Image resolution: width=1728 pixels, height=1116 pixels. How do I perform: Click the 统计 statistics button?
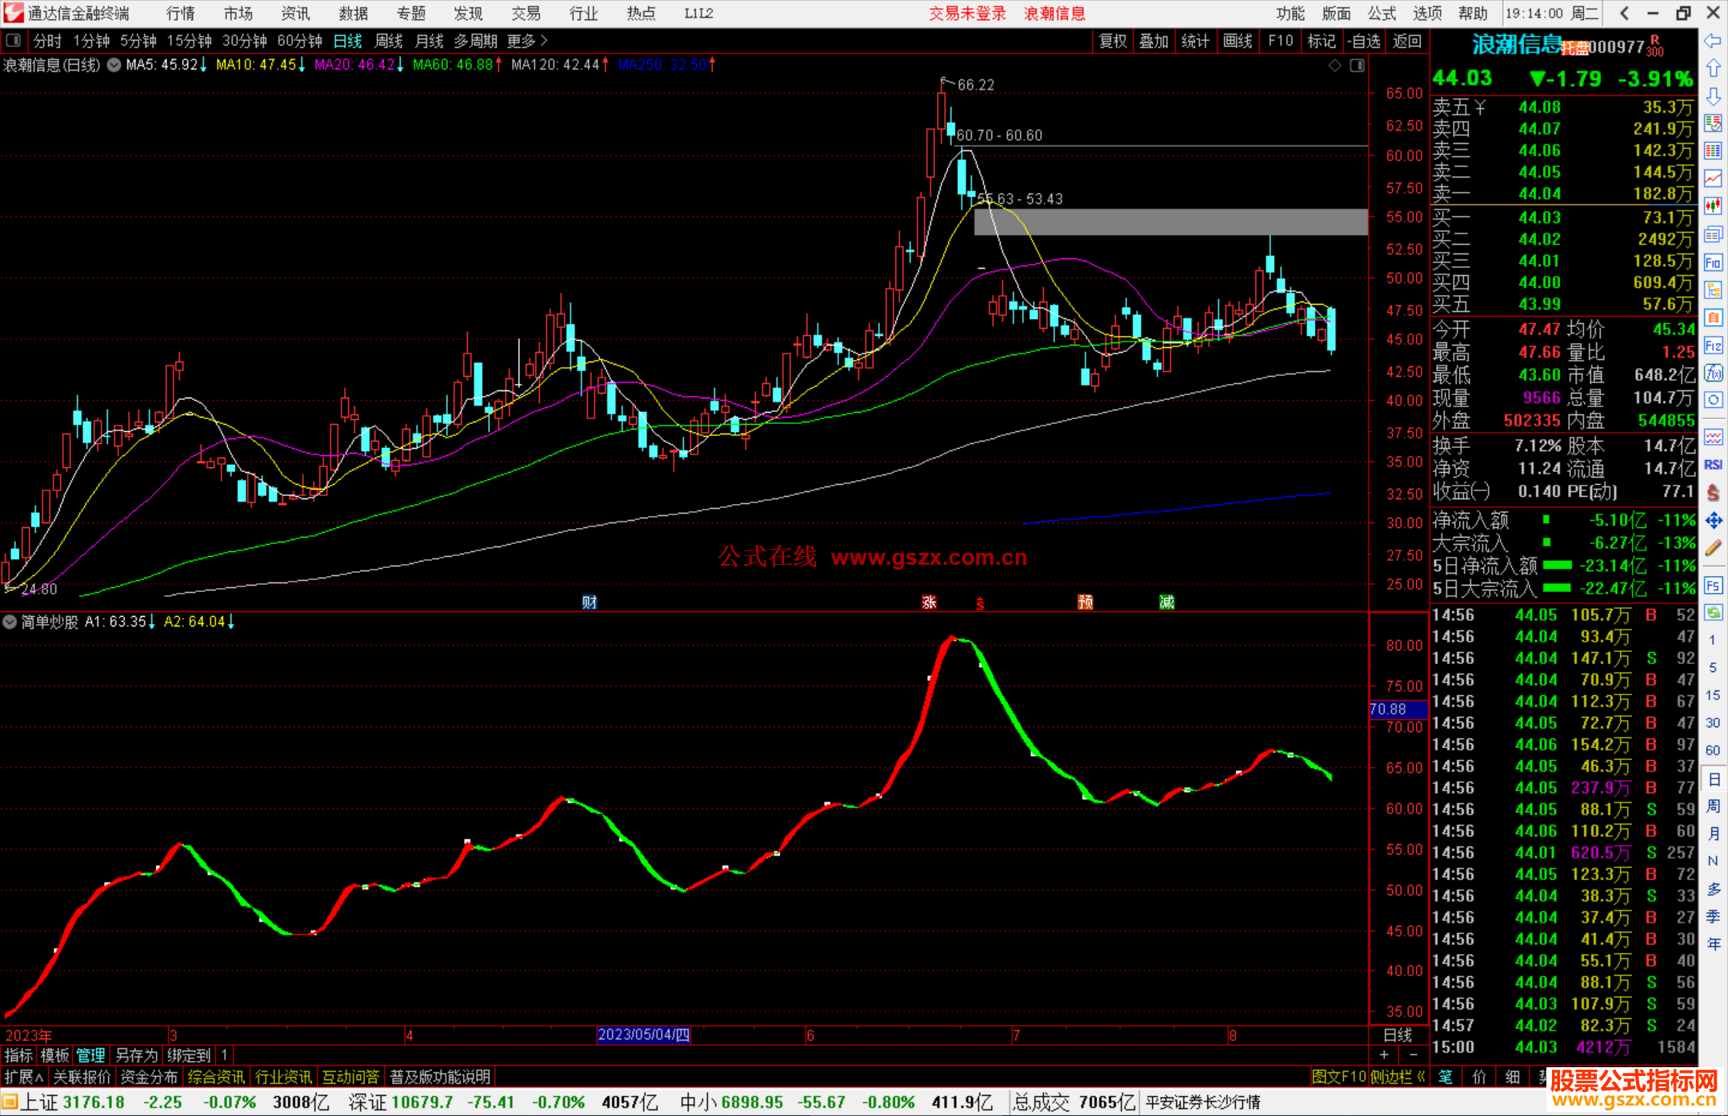point(1195,41)
